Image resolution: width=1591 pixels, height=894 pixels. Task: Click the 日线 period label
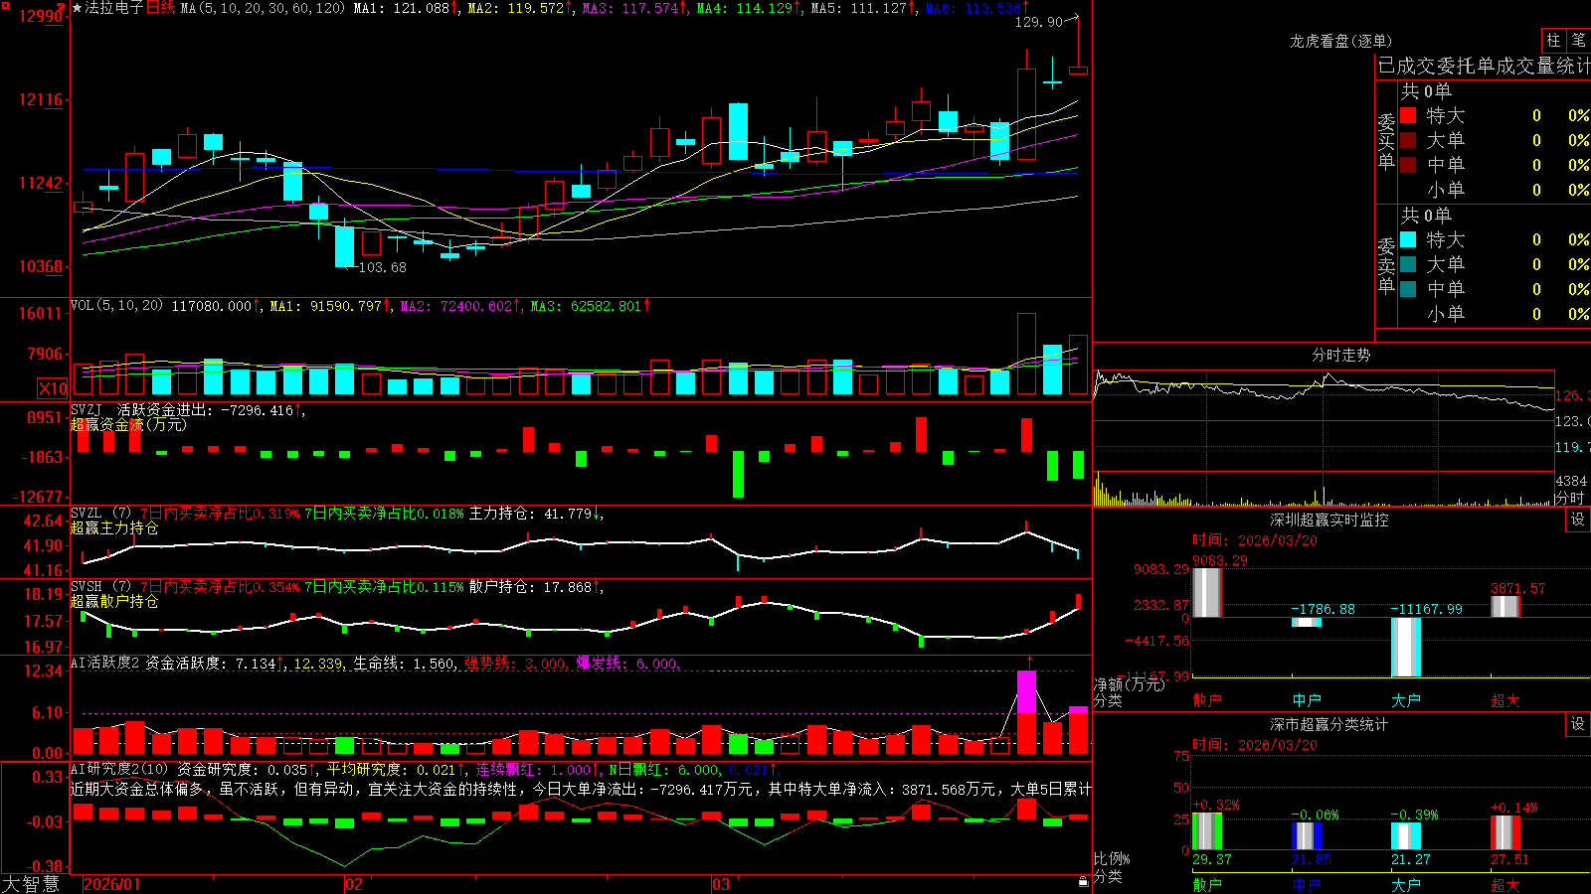tap(160, 8)
